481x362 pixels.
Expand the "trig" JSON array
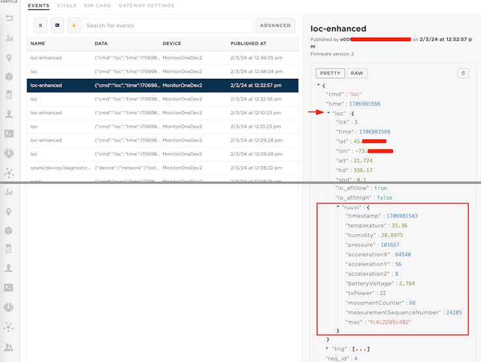point(327,348)
